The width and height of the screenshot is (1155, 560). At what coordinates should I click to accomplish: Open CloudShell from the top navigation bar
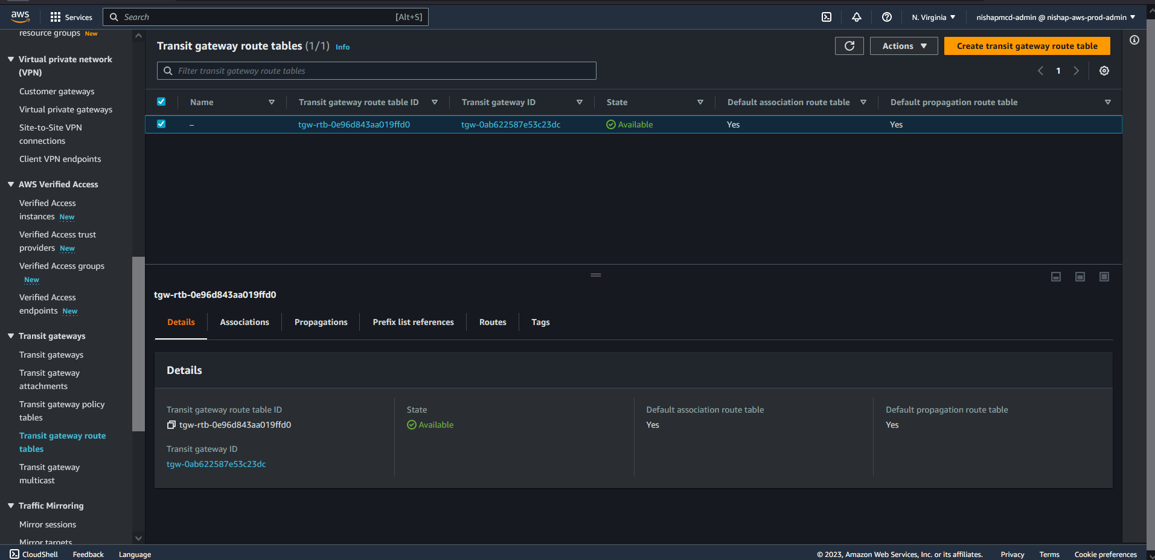coord(827,17)
